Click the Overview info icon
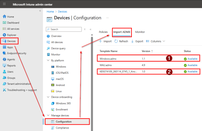Viewport: 202px width, 131px height. [48, 36]
